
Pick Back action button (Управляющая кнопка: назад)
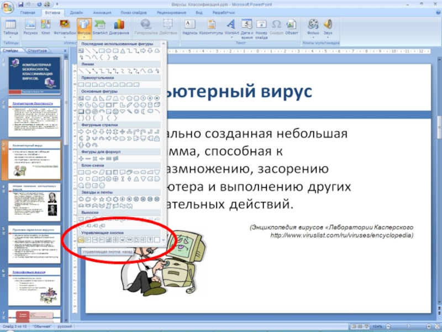(x=81, y=240)
